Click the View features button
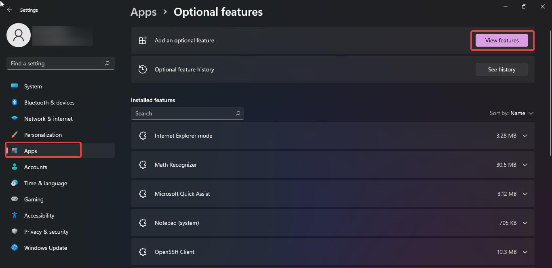The image size is (552, 268). coord(501,40)
